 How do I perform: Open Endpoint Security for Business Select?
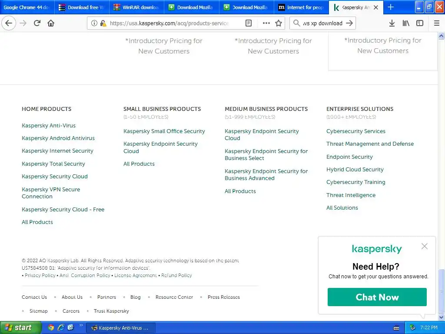pos(266,154)
